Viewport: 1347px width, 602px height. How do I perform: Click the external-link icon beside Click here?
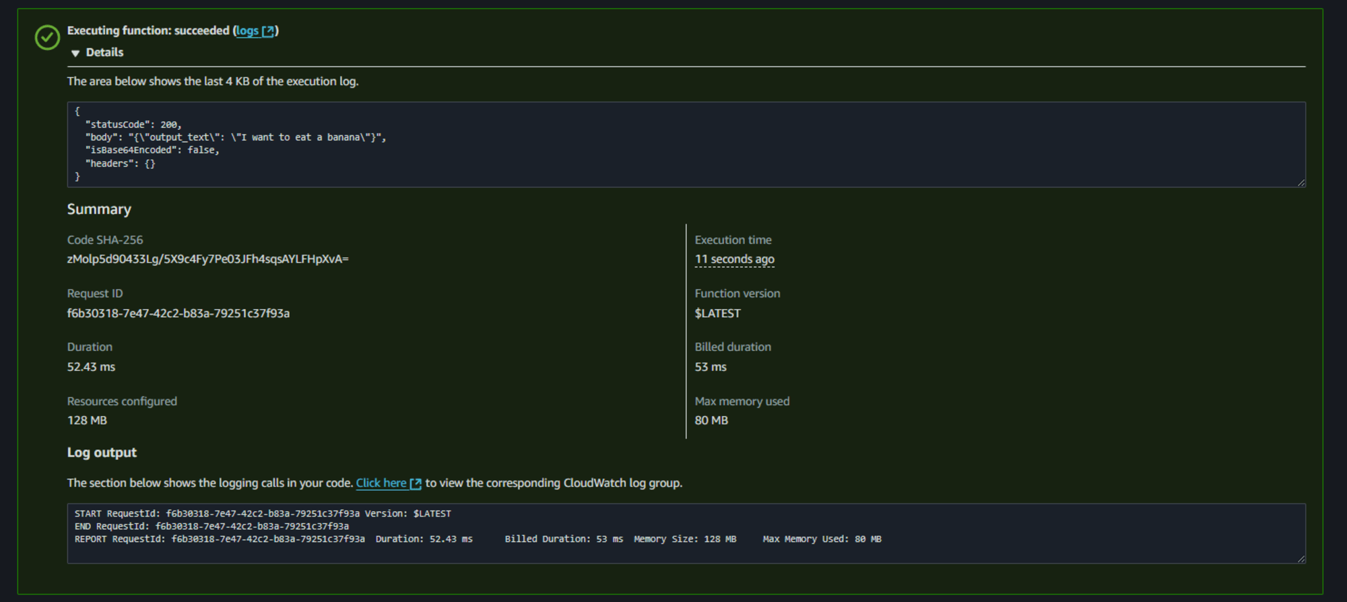[416, 483]
